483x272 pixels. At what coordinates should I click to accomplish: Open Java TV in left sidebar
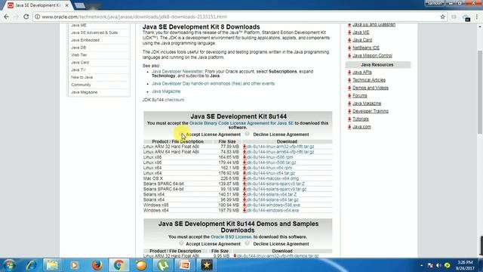[78, 70]
